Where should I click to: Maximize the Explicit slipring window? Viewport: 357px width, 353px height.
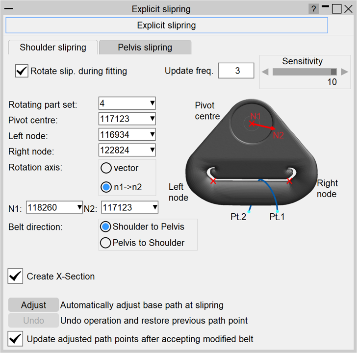pyautogui.click(x=336, y=9)
